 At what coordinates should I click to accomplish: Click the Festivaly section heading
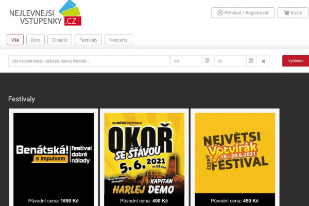(22, 99)
